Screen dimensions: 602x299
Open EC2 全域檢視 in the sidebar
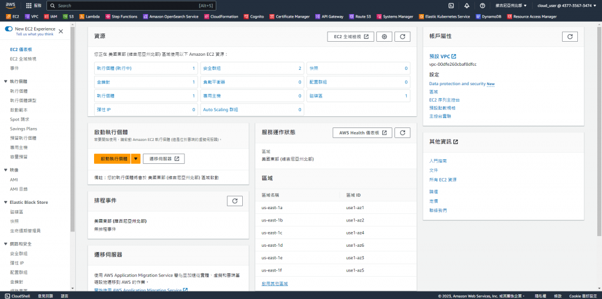point(23,59)
